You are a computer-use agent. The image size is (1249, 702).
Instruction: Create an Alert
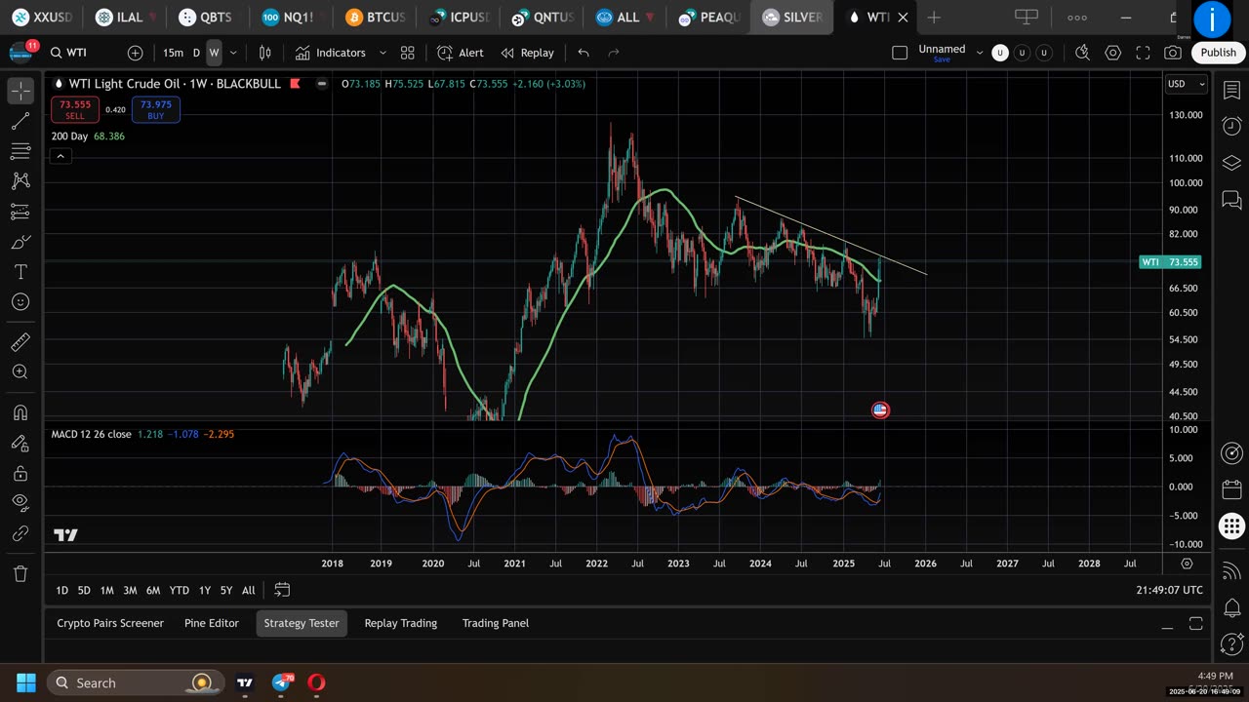(x=461, y=53)
